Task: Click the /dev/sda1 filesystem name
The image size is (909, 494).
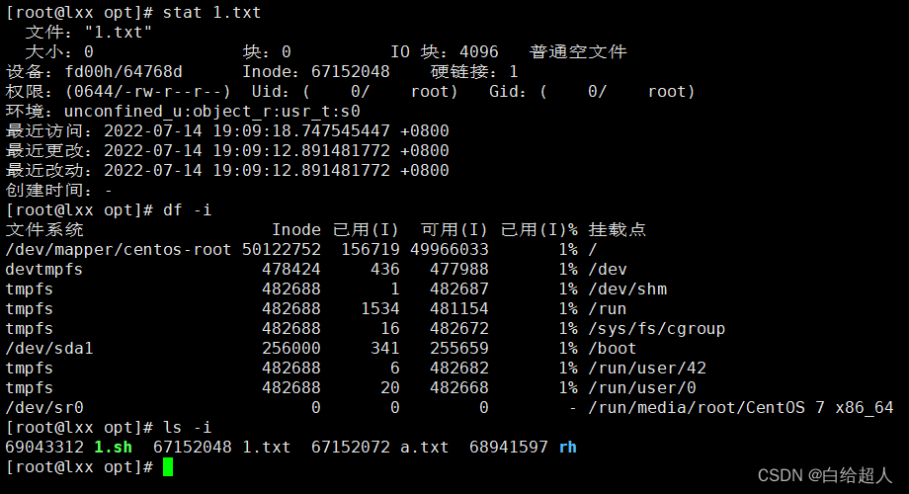Action: (49, 348)
